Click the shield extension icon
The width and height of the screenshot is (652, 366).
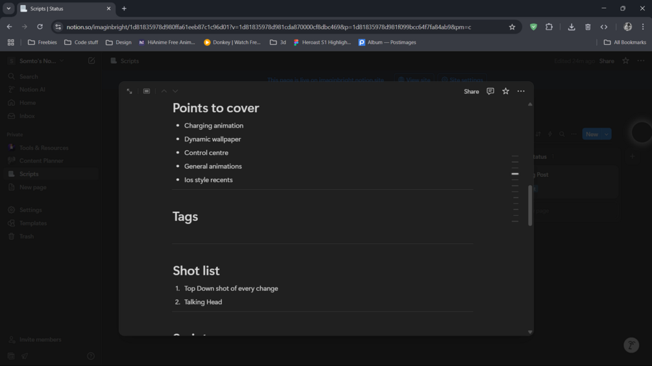tap(533, 27)
